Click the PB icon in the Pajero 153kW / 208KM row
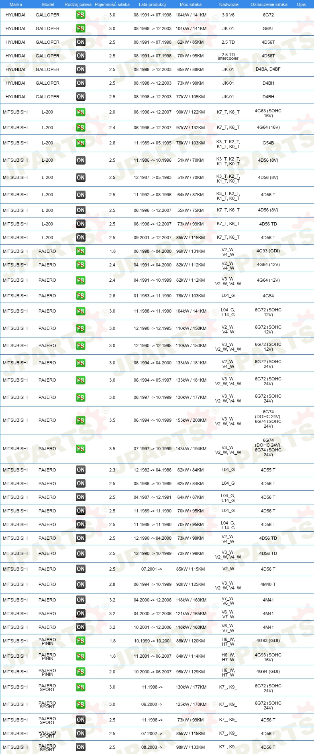314x754 pixels. pyautogui.click(x=81, y=421)
